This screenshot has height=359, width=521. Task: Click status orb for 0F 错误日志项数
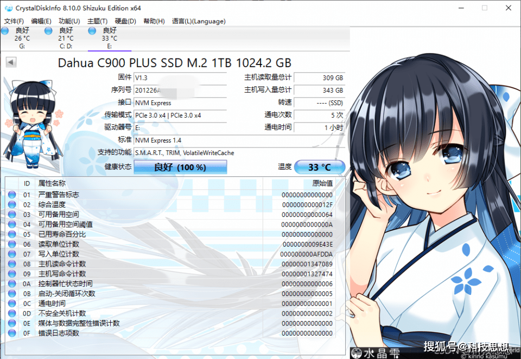12,333
